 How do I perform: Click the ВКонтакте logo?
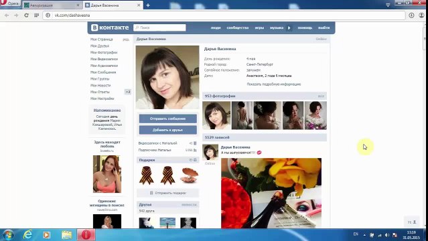click(x=110, y=27)
